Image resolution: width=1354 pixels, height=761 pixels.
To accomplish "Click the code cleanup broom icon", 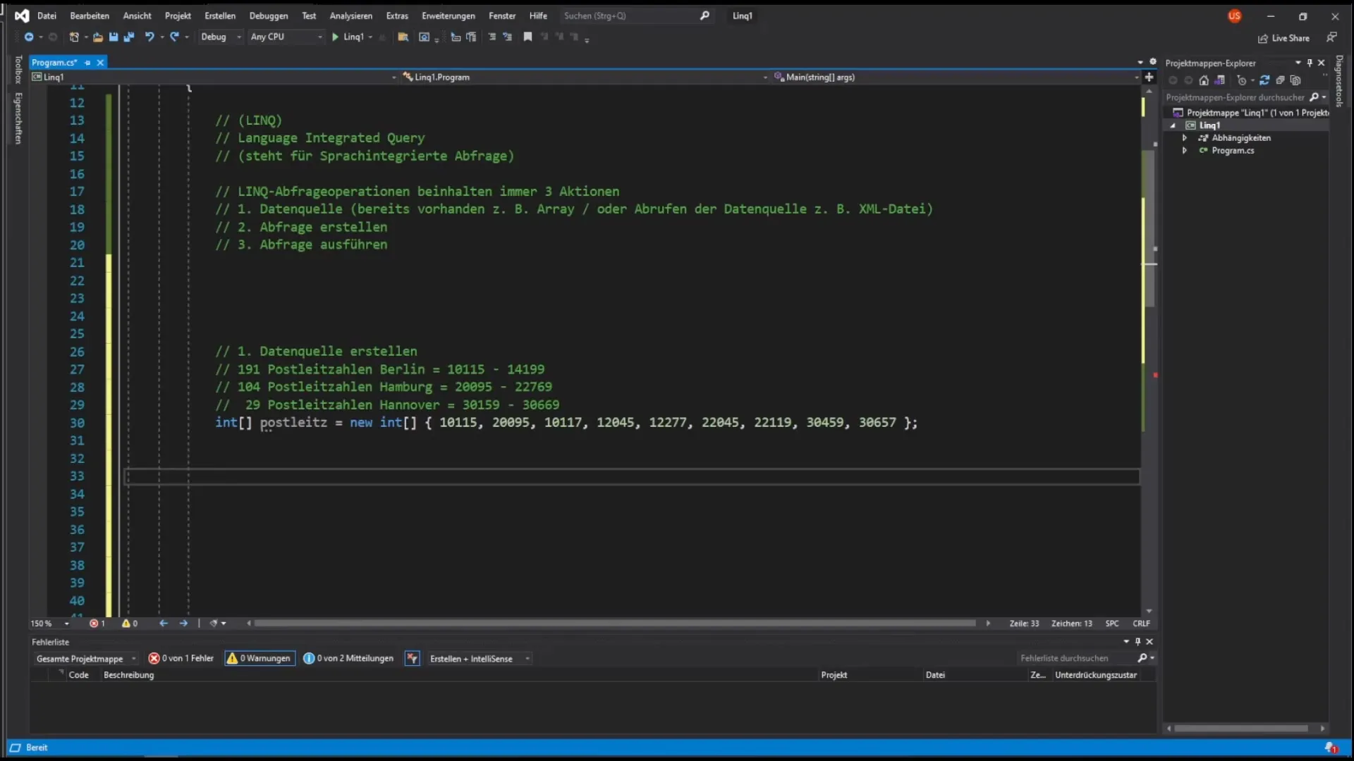I will click(x=214, y=624).
